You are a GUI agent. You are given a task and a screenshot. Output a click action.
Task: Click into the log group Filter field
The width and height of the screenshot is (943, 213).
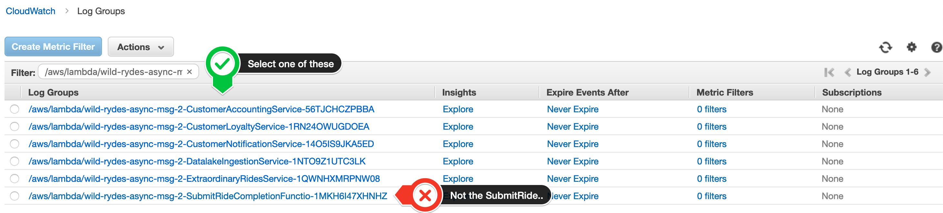tap(114, 72)
